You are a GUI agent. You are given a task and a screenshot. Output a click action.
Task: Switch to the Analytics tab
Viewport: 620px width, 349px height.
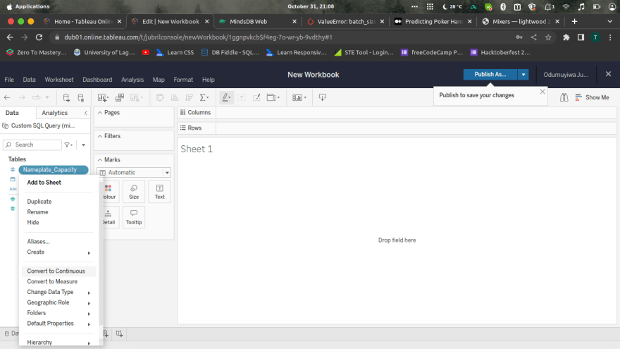pyautogui.click(x=54, y=113)
